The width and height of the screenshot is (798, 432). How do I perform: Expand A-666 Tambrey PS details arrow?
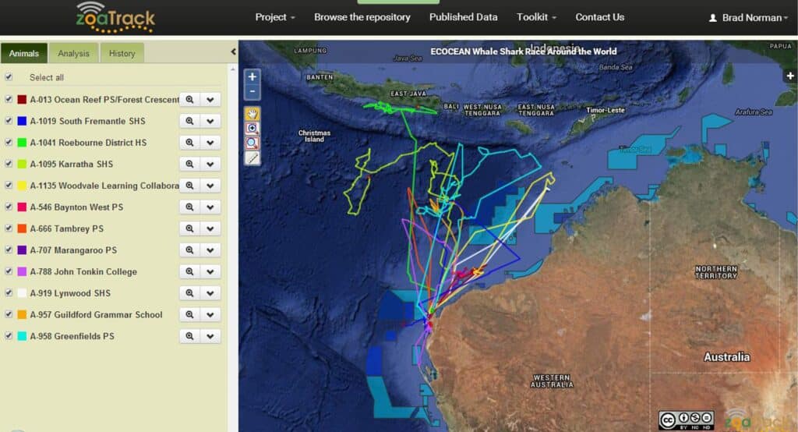point(210,228)
